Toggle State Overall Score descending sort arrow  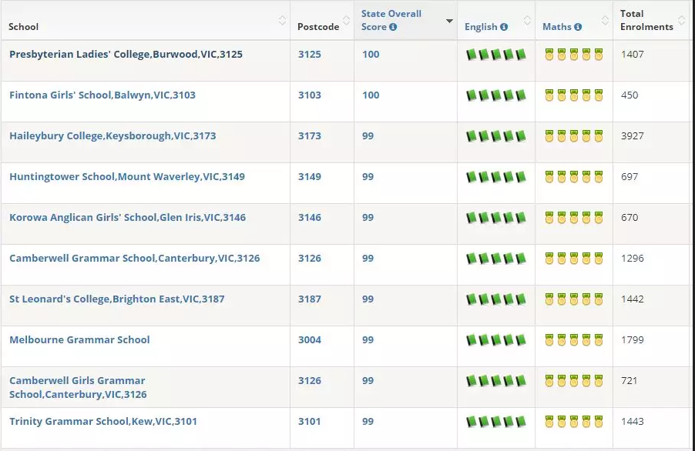[449, 21]
